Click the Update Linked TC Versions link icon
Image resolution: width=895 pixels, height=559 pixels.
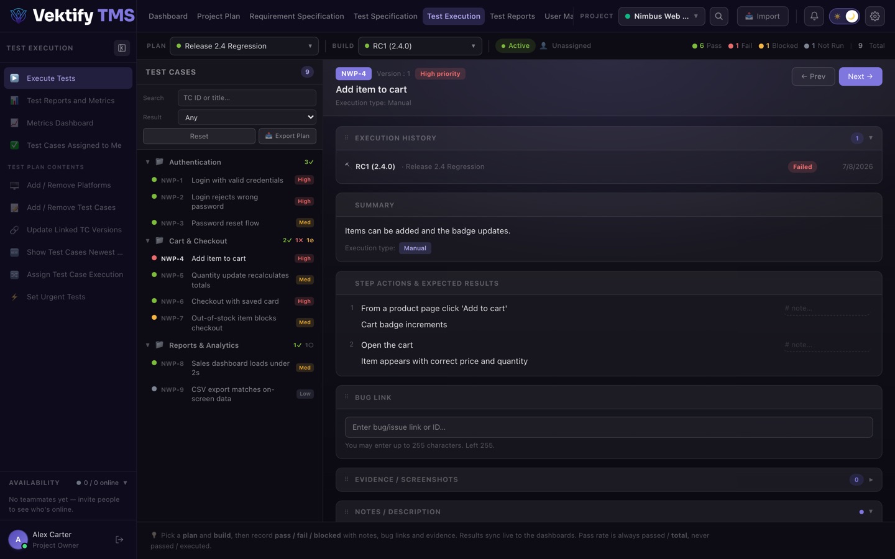(14, 230)
